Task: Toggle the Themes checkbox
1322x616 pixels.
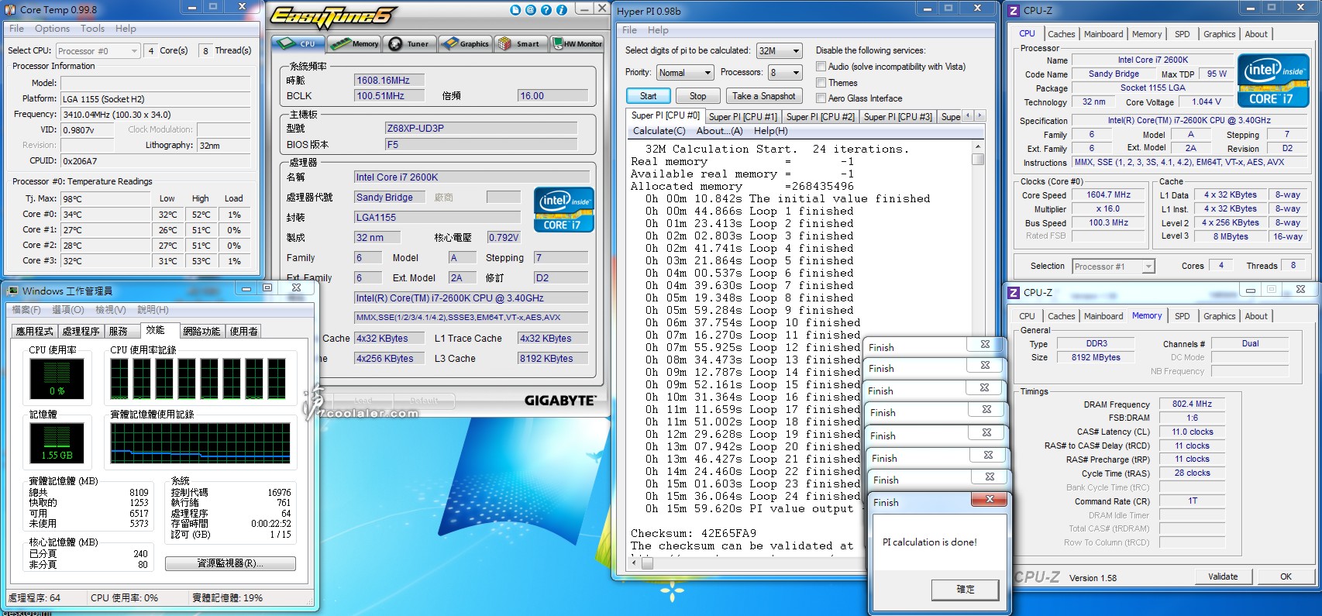Action: (821, 83)
